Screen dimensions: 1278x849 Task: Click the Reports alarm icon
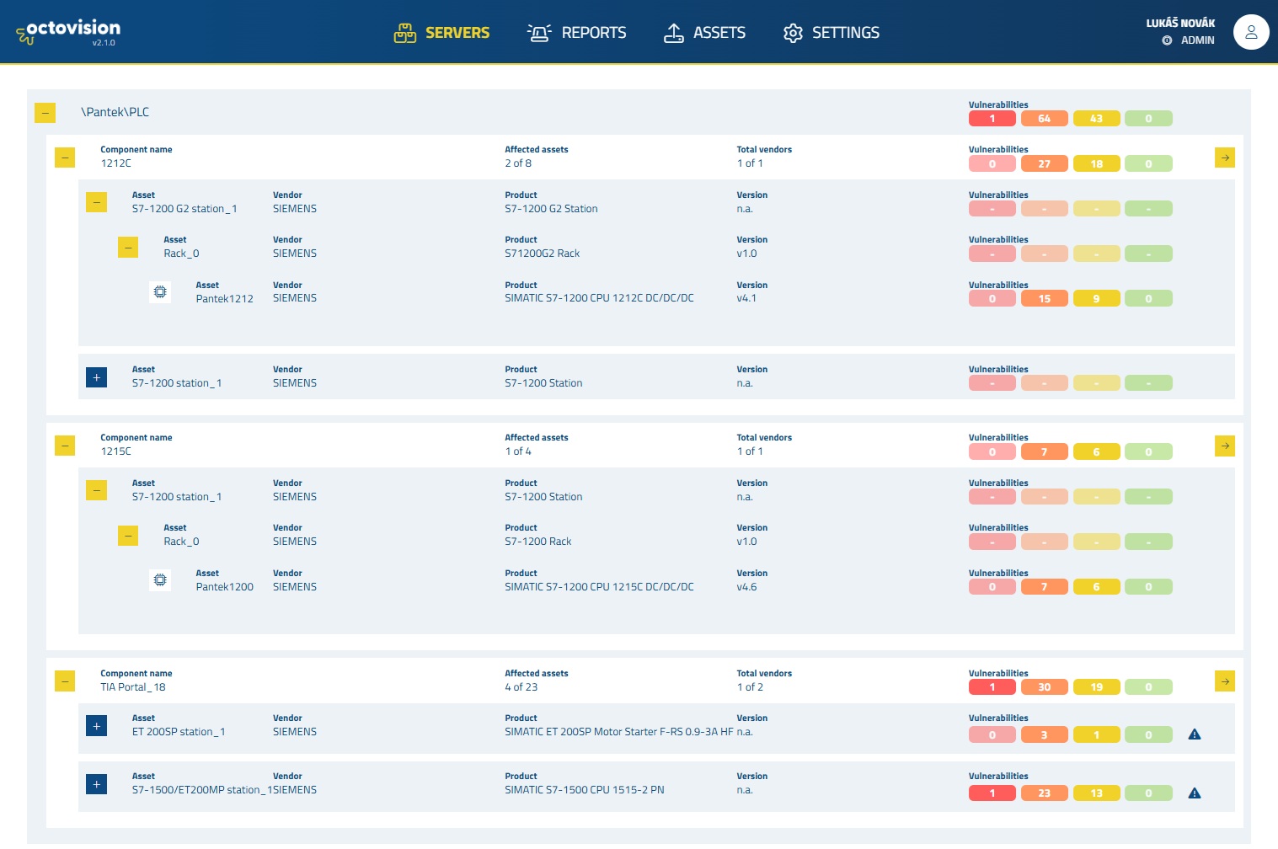point(539,33)
